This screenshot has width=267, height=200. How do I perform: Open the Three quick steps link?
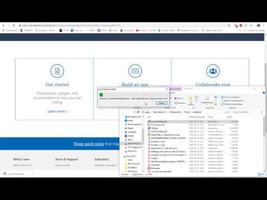coord(88,144)
